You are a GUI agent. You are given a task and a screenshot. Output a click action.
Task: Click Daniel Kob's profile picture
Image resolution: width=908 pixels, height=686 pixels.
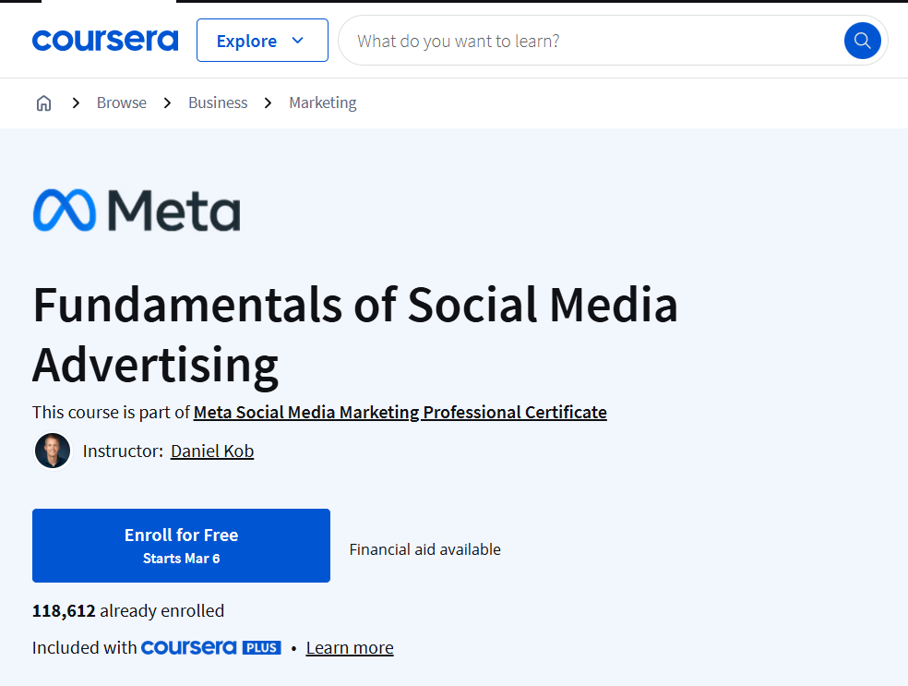coord(53,451)
